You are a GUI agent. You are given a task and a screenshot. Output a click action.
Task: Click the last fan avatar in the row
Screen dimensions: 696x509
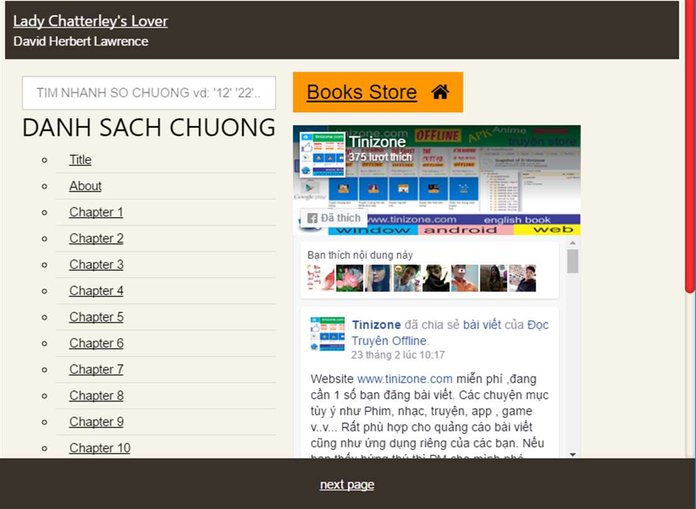coord(522,278)
